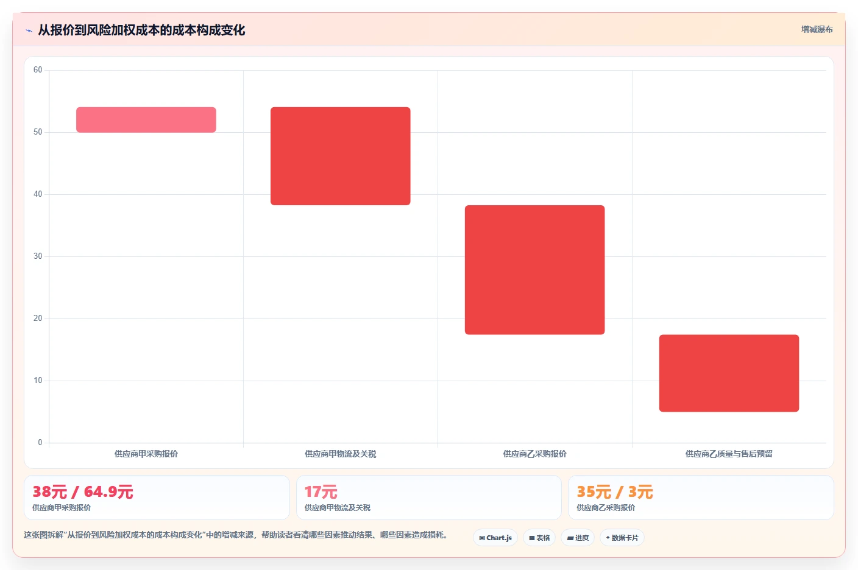Click 供应商甲物流及关税 caption under 17元
Image resolution: width=858 pixels, height=570 pixels.
338,507
